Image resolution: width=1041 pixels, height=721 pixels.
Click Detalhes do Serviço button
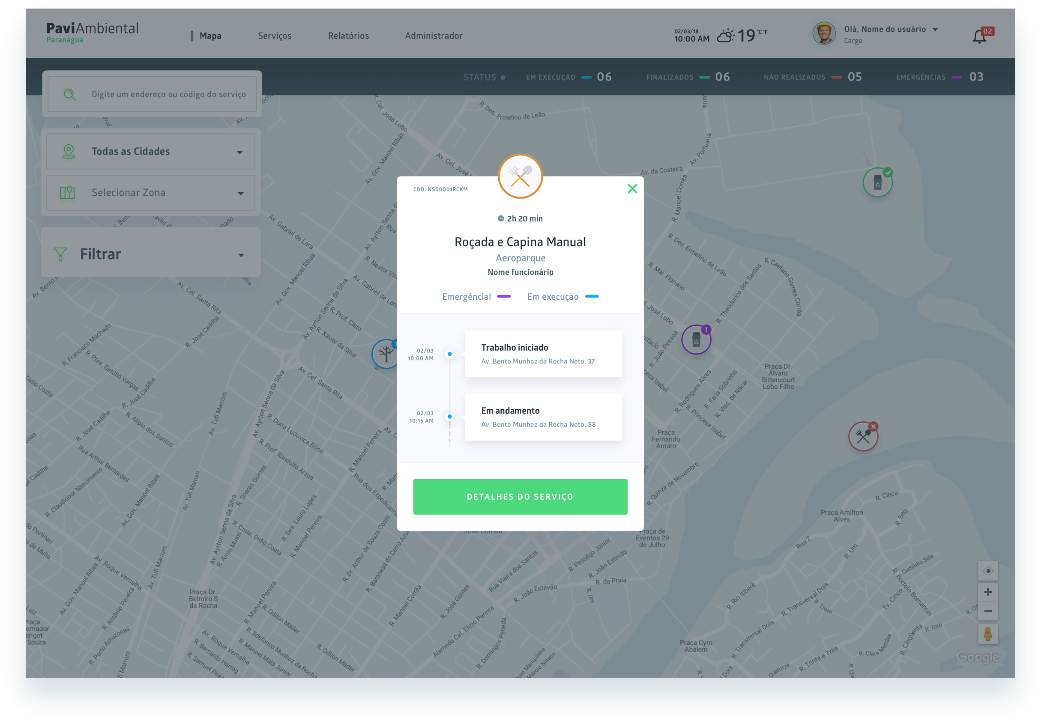[520, 497]
